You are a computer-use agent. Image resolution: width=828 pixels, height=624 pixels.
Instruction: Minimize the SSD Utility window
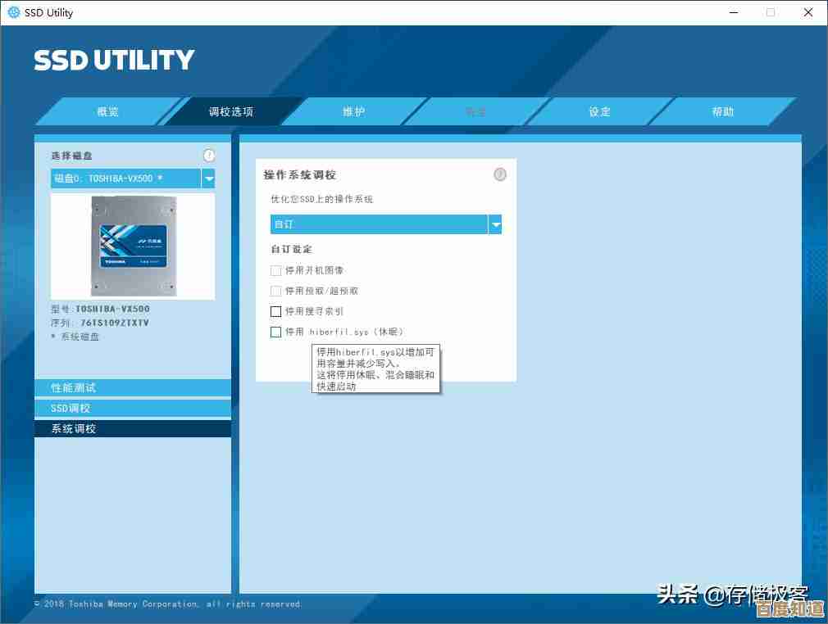pyautogui.click(x=732, y=12)
